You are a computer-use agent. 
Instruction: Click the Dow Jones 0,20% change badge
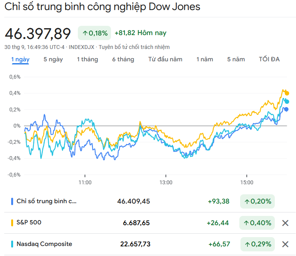pyautogui.click(x=257, y=201)
